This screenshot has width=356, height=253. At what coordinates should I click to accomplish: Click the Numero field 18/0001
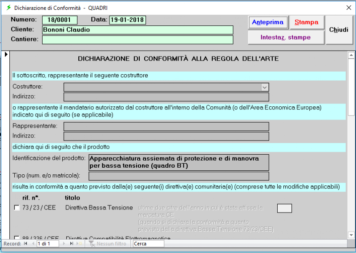tap(60, 20)
